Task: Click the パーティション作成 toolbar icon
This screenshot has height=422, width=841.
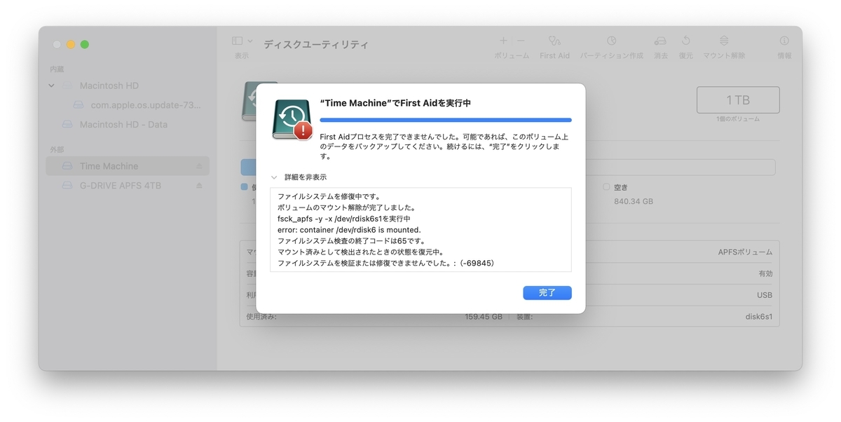Action: click(x=612, y=41)
